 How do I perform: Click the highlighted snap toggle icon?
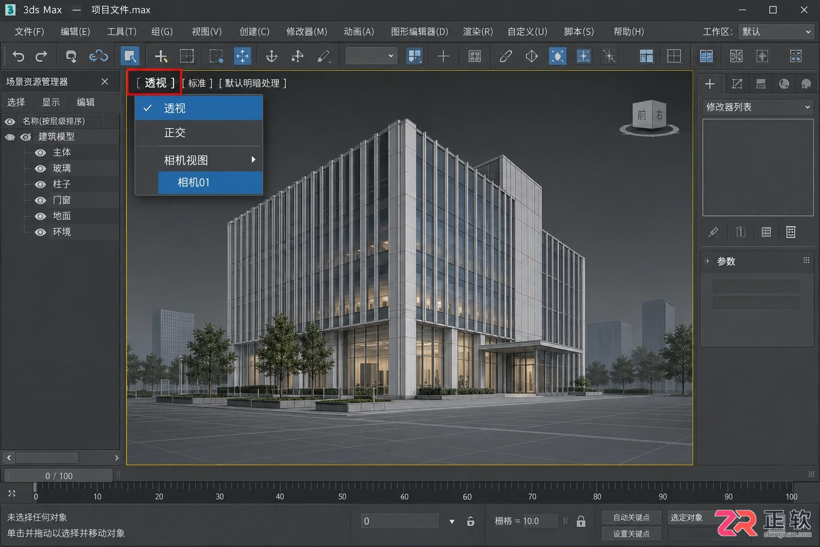coord(557,56)
